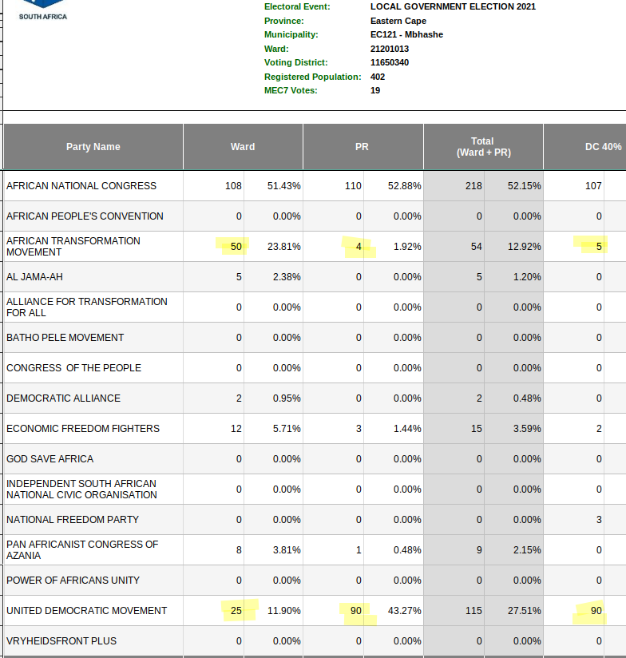
Task: Click LOCAL GOVERNMENT ELECTION 2021 title
Action: coord(454,6)
